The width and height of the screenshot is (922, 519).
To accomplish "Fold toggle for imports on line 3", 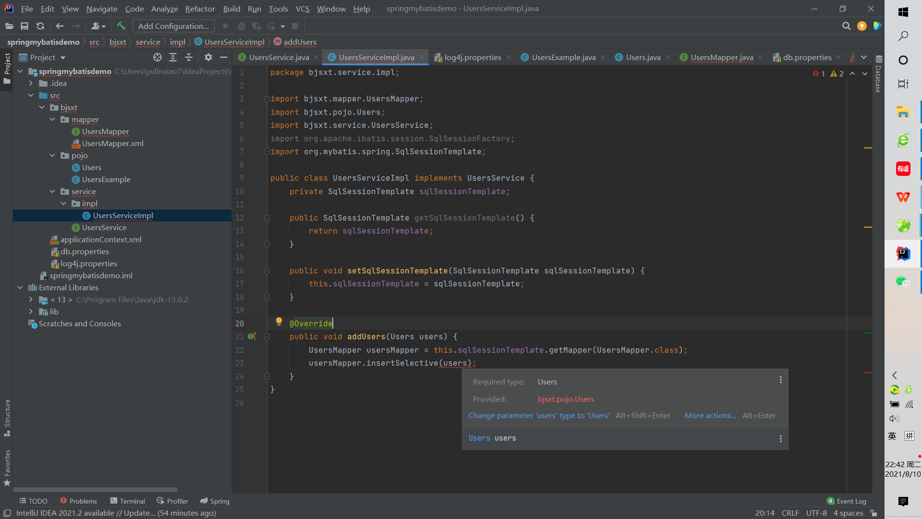I will coord(267,99).
